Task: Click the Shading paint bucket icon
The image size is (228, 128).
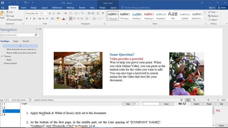Action: 94,18
